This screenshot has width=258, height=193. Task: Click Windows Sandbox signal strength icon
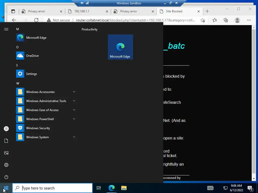pos(87,3)
